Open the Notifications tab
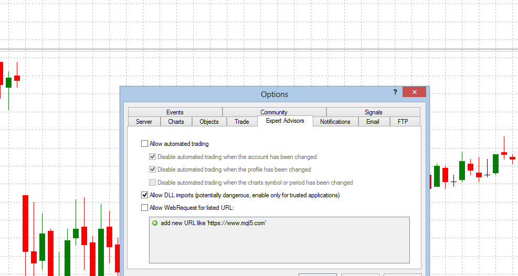The height and width of the screenshot is (276, 518). (335, 122)
